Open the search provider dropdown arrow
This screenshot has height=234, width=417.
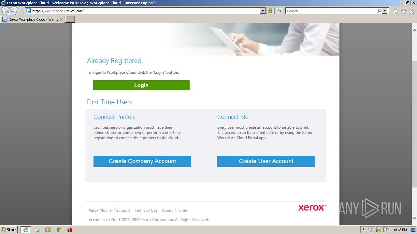tap(385, 11)
